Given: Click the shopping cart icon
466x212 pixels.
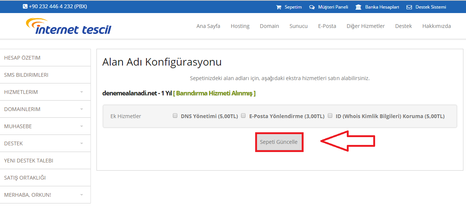Looking at the screenshot, I should pyautogui.click(x=279, y=7).
